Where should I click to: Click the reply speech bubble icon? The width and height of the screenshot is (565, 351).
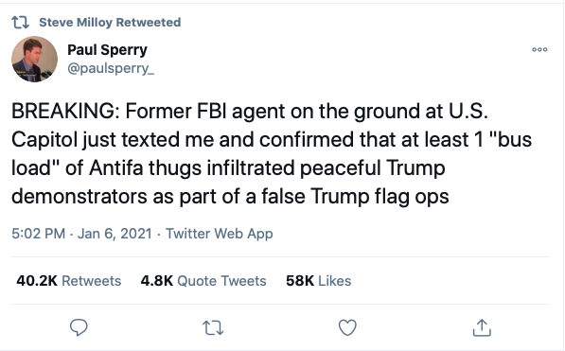[x=79, y=327]
